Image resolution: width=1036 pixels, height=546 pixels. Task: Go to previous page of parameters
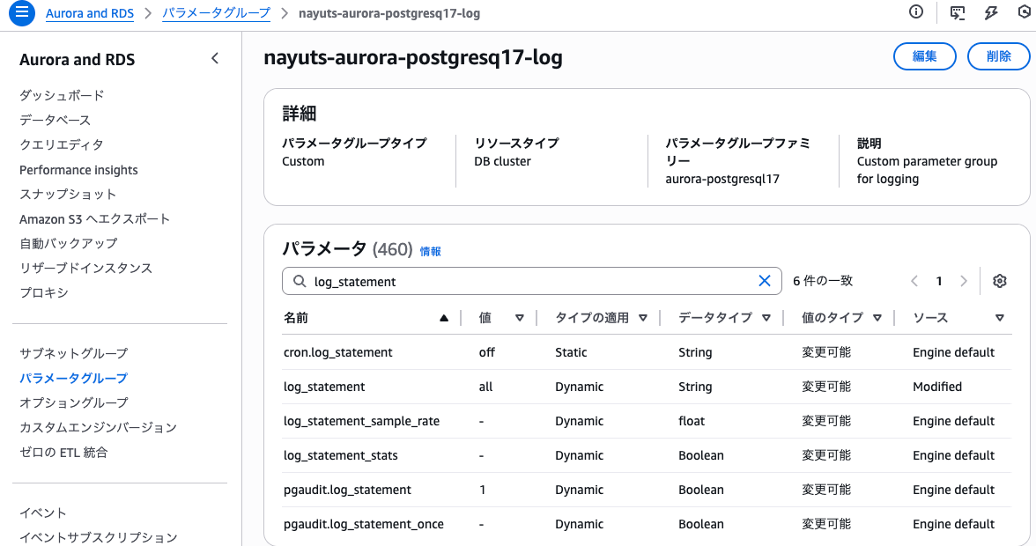point(914,281)
